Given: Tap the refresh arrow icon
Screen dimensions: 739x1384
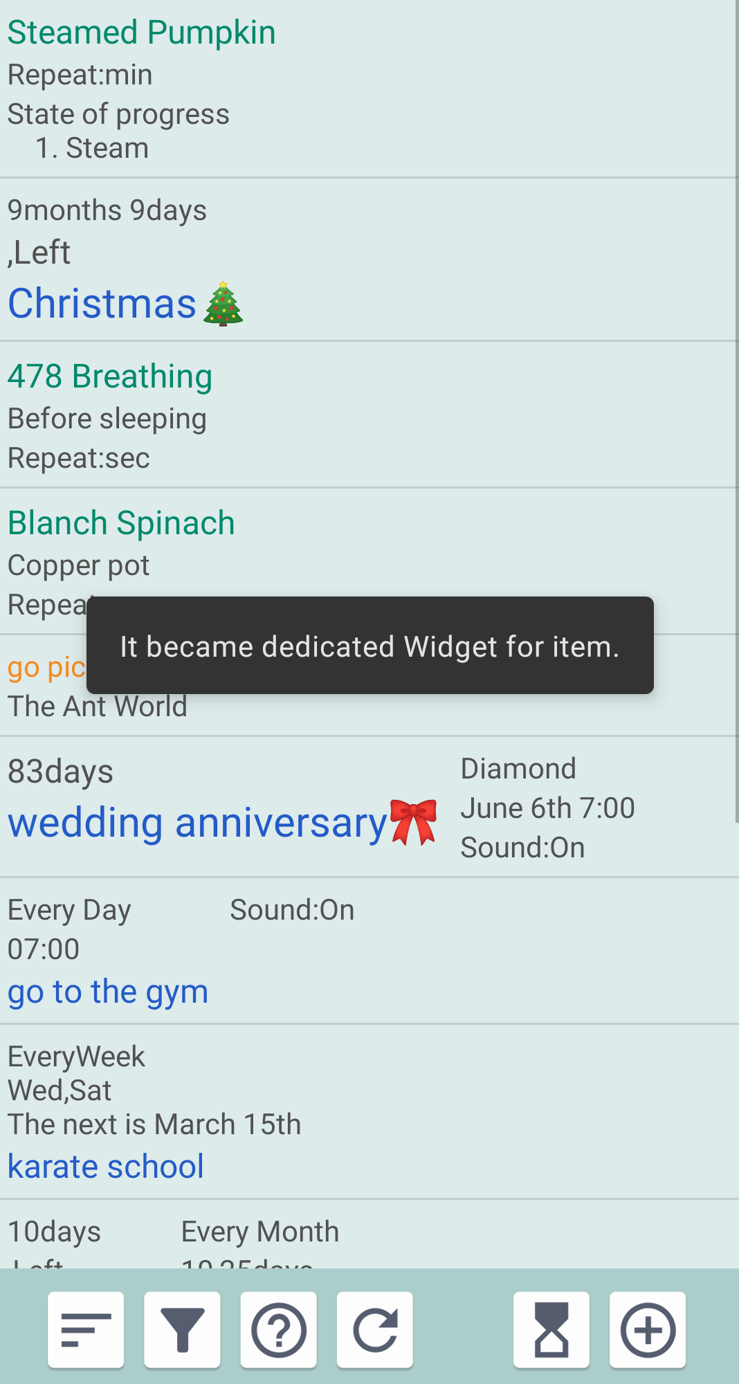Looking at the screenshot, I should tap(374, 1329).
